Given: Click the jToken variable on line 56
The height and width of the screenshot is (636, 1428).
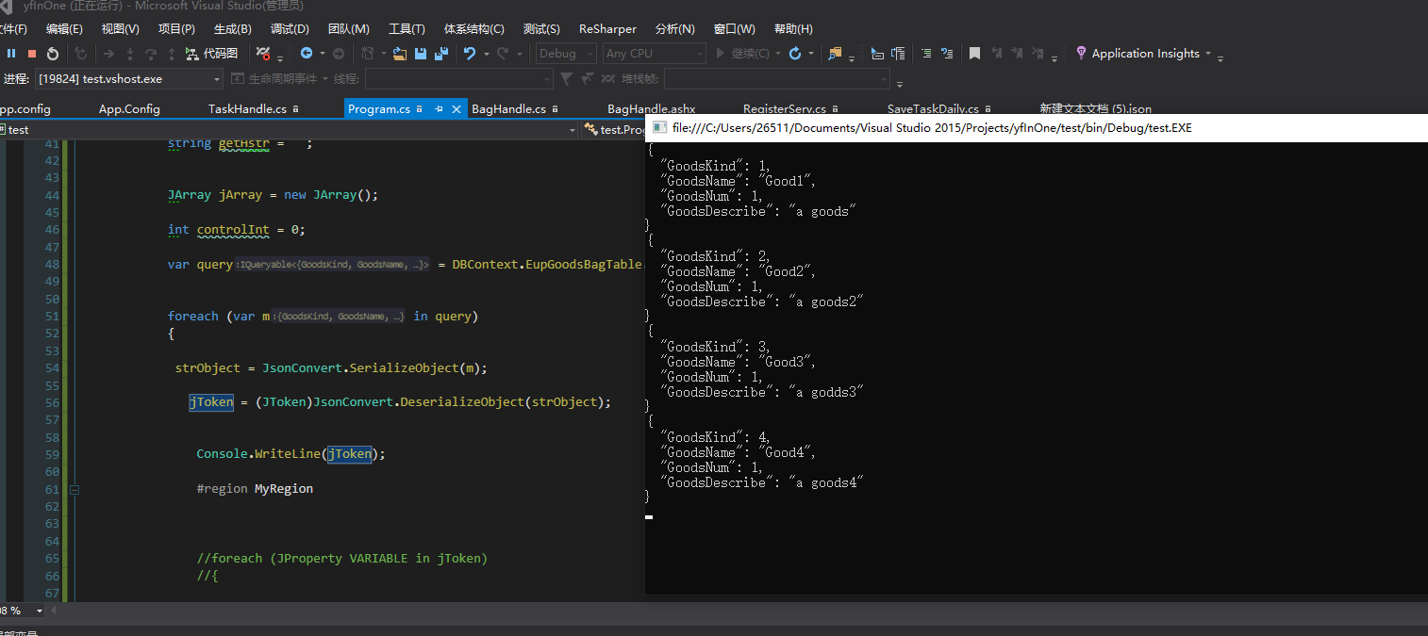Looking at the screenshot, I should pyautogui.click(x=211, y=402).
